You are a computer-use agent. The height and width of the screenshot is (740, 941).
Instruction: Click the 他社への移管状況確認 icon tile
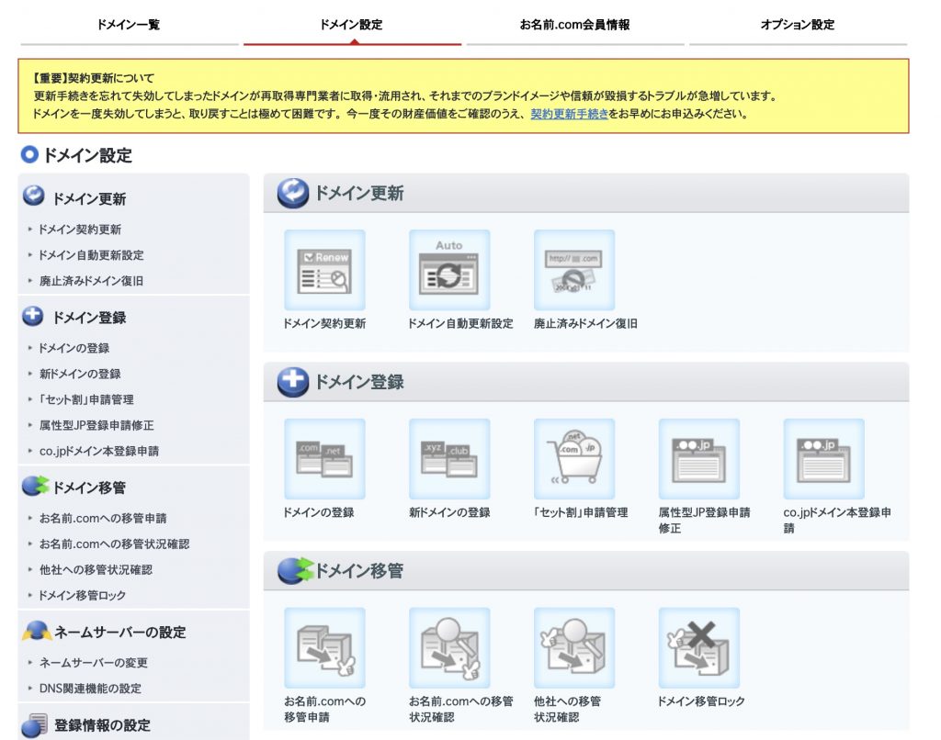click(x=574, y=647)
